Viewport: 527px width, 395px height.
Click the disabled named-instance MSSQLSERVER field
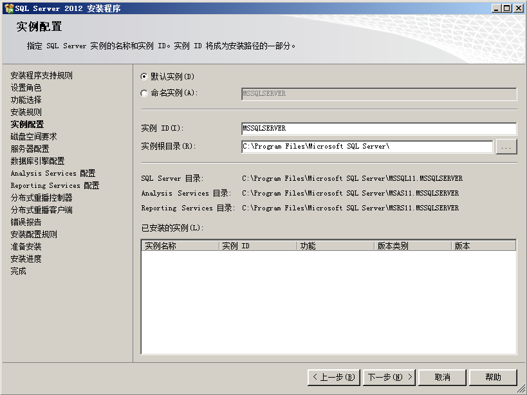(379, 94)
